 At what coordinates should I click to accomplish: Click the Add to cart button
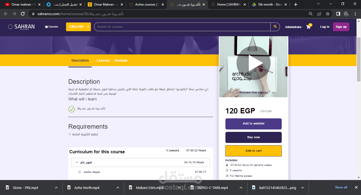point(253,151)
